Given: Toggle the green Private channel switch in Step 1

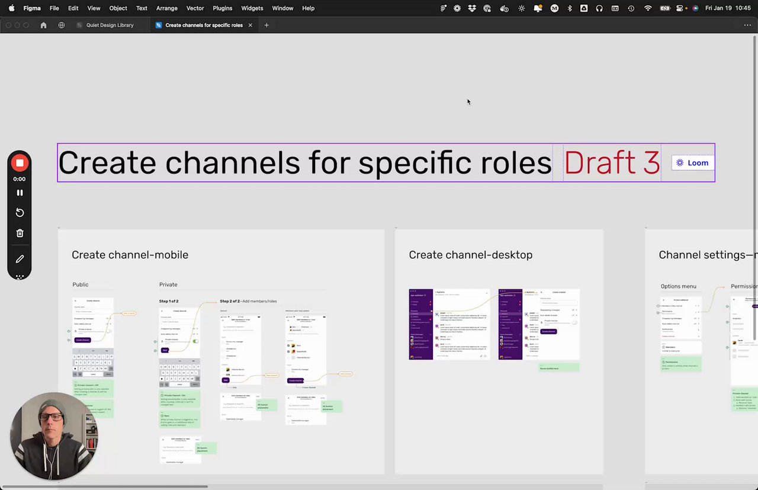Looking at the screenshot, I should click(x=195, y=341).
